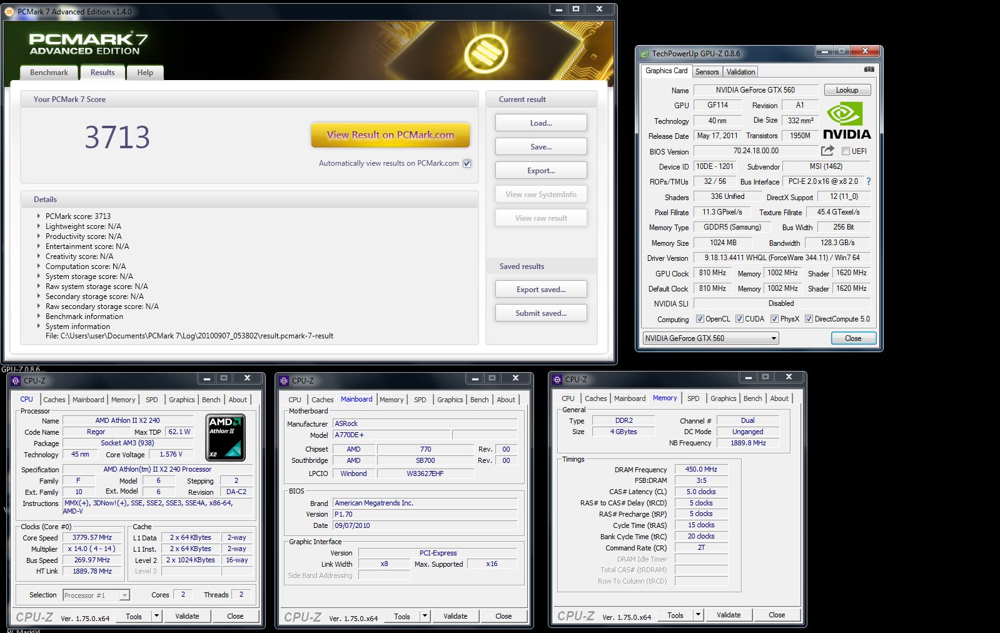Click the Core Speed value 3779.57 MHz
Screen dimensions: 1000x633
coord(92,537)
